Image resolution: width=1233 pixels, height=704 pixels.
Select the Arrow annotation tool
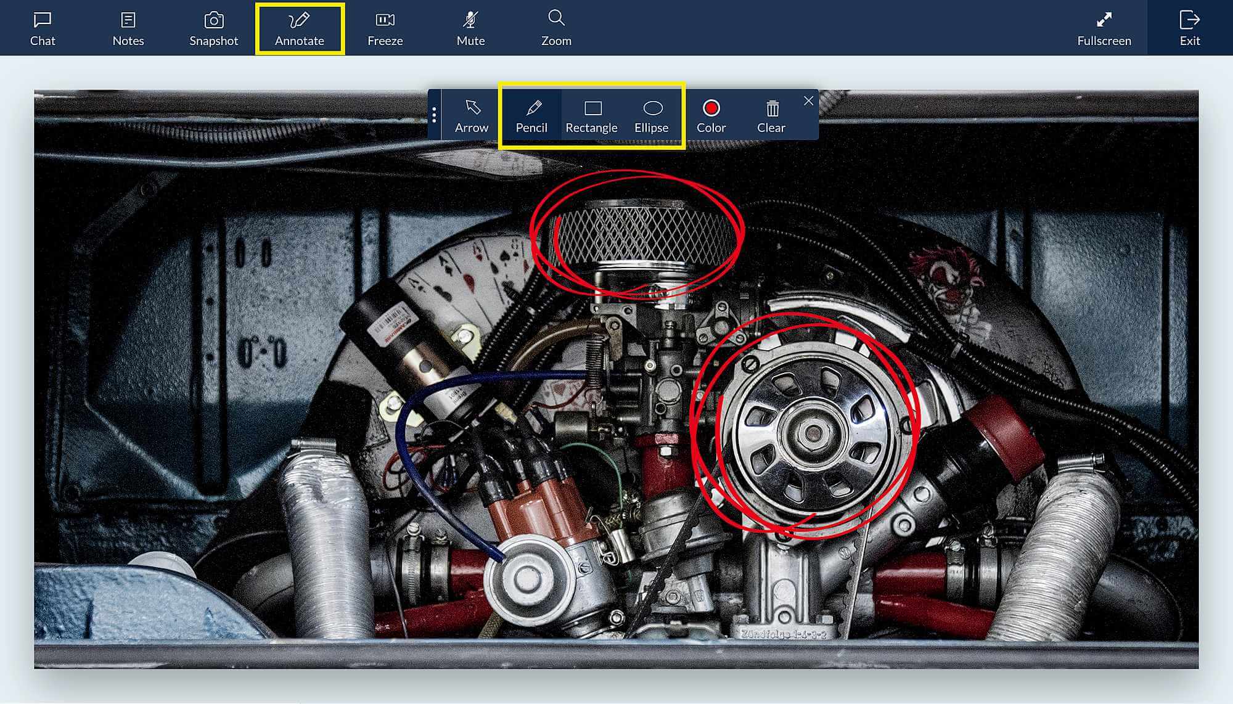coord(472,116)
